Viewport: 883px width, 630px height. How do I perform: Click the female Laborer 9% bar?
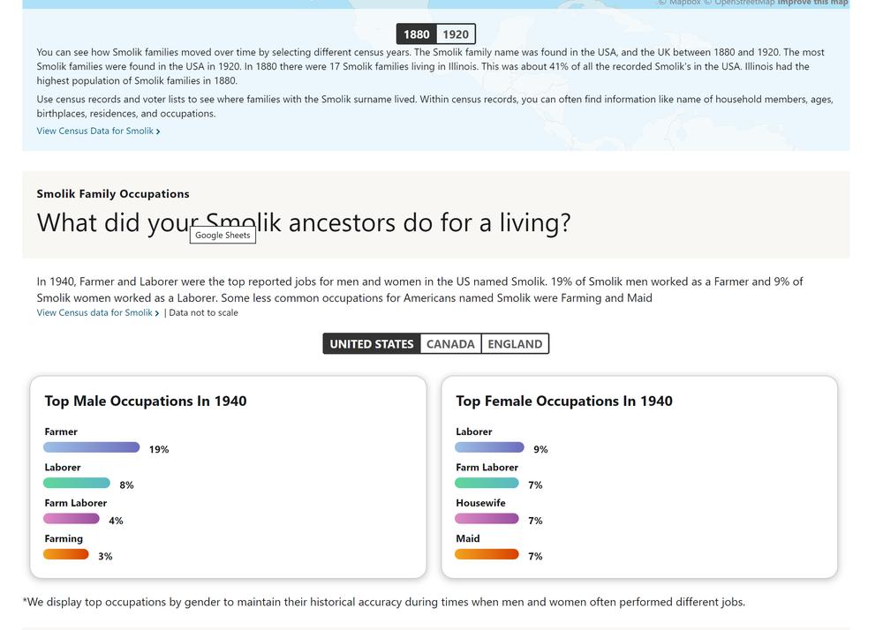489,447
